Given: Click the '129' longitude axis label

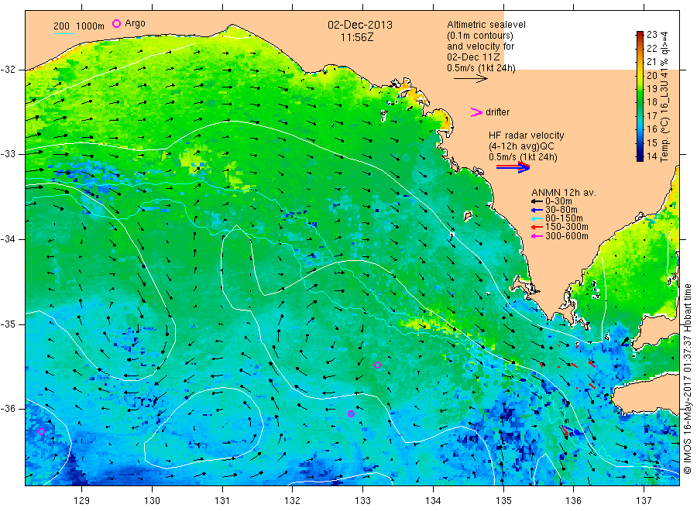Looking at the screenshot, I should click(x=82, y=501).
